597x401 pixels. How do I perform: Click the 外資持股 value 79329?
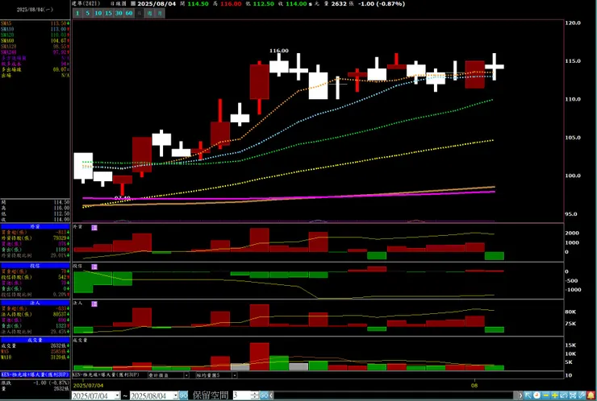pyautogui.click(x=60, y=238)
